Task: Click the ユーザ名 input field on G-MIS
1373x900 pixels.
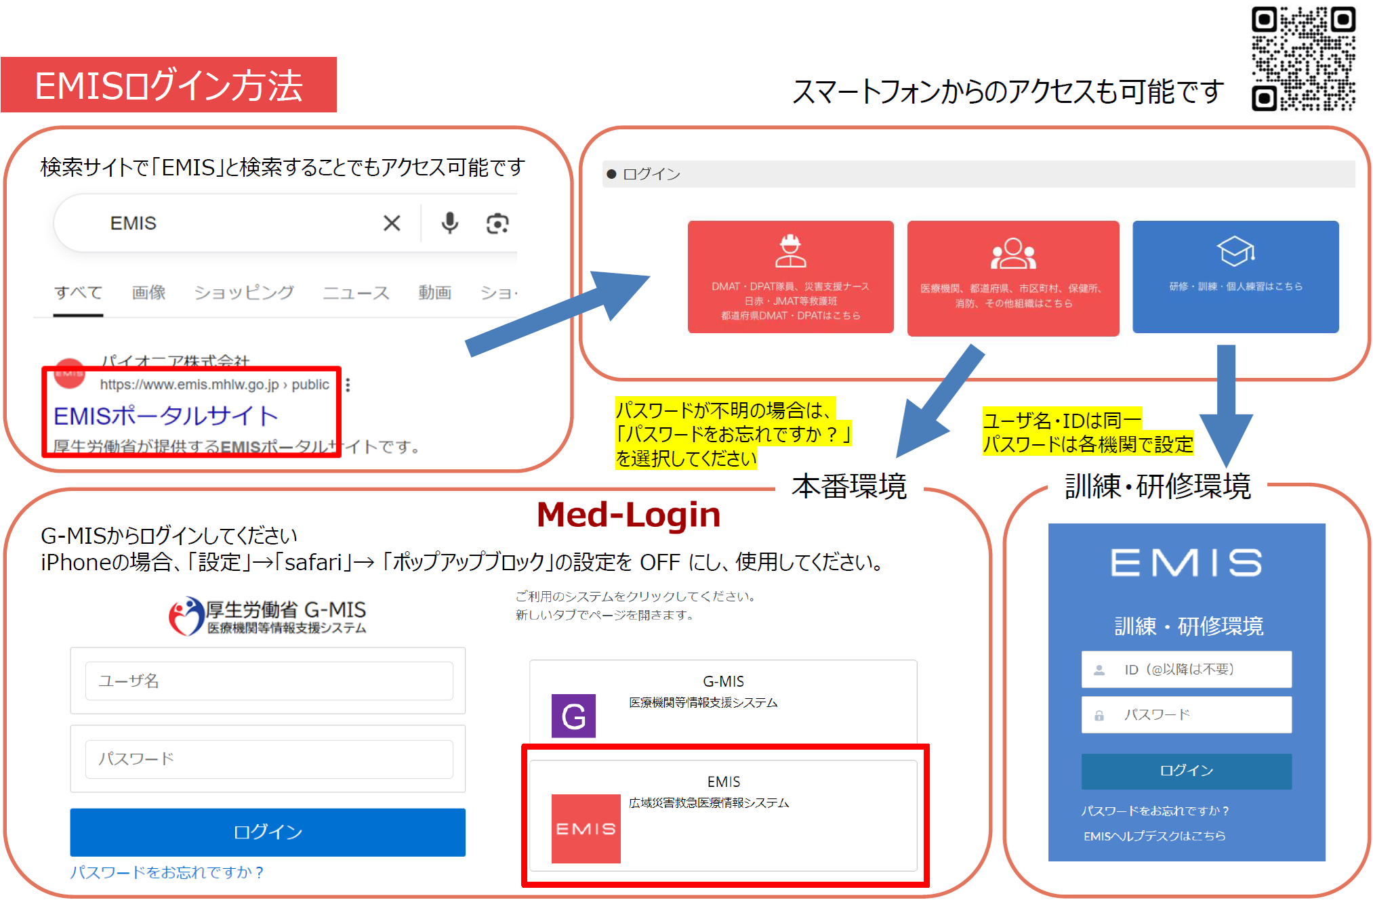Action: click(x=268, y=681)
